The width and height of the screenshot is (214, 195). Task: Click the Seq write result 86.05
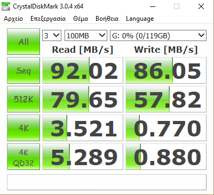click(166, 70)
